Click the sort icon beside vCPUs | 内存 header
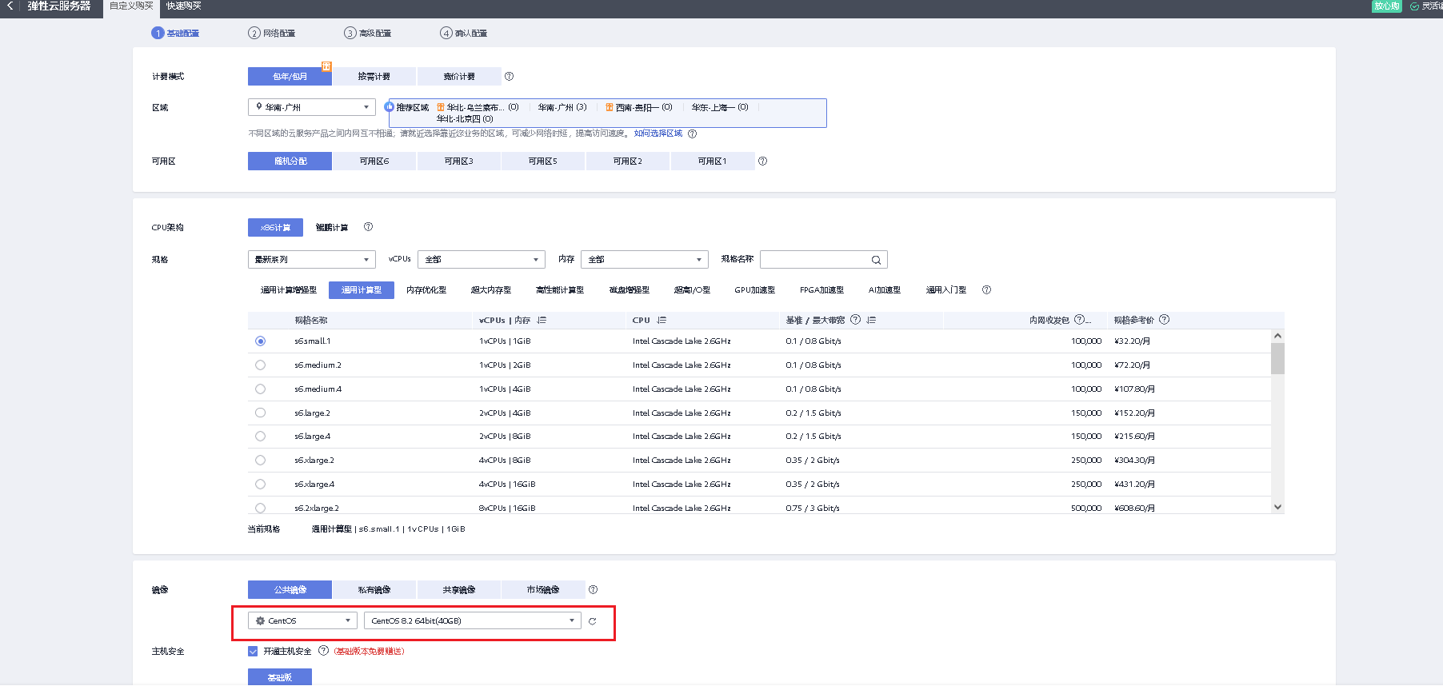This screenshot has height=690, width=1443. [542, 320]
